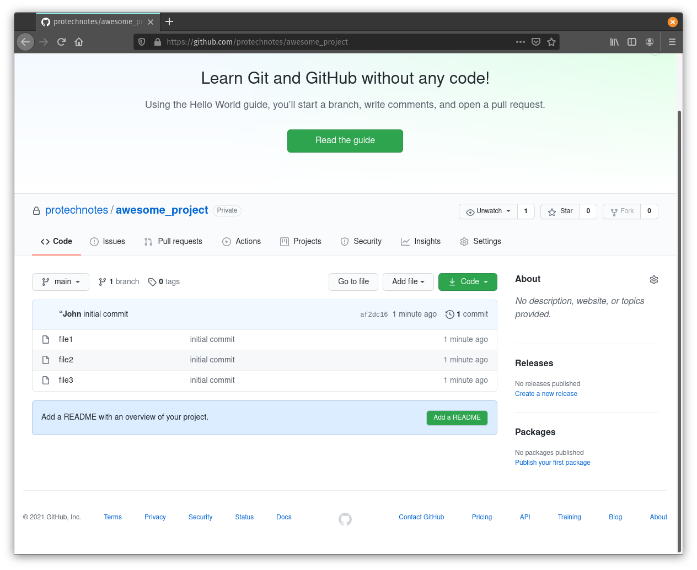Click the tag icon next to 0 tags

click(152, 282)
